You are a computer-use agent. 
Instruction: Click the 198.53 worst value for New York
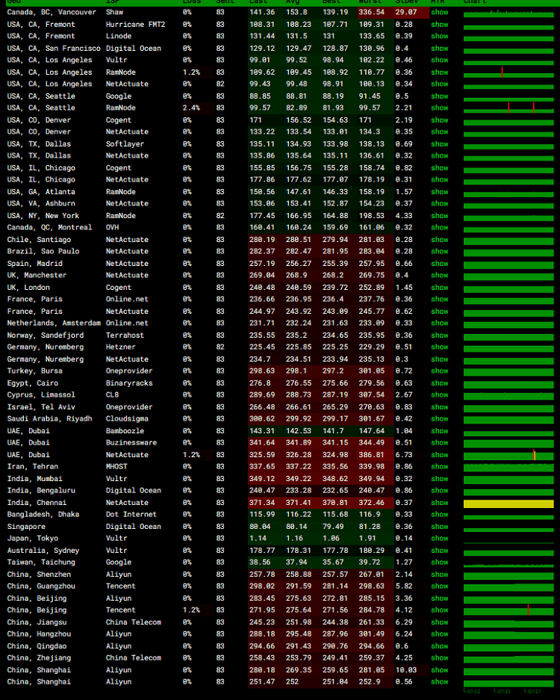(x=372, y=216)
